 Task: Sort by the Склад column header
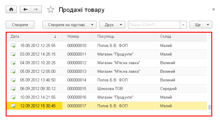click(181, 37)
